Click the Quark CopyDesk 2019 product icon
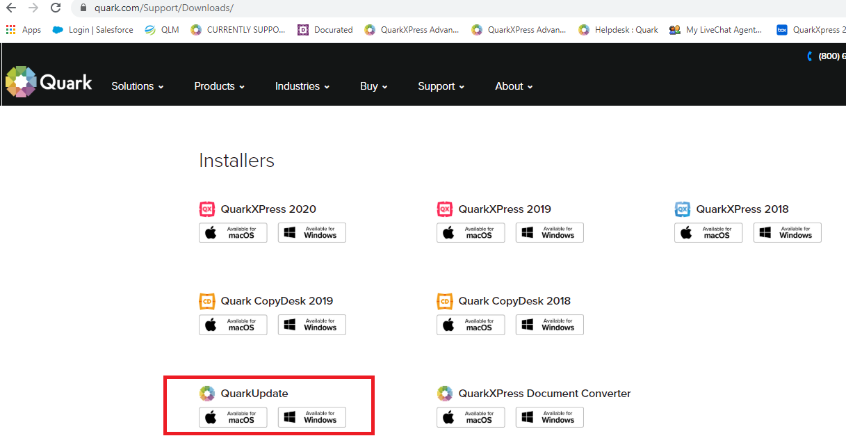The image size is (846, 436). pos(207,301)
